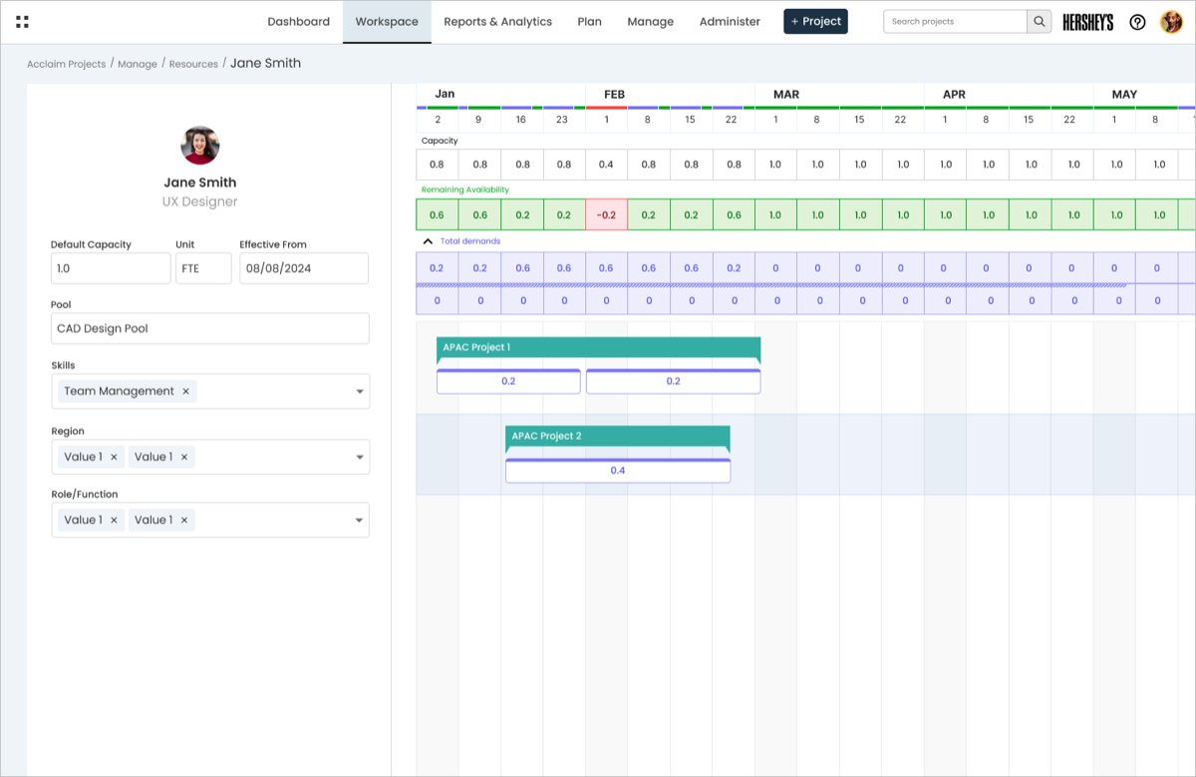This screenshot has width=1196, height=777.
Task: Select the APAC Project 2 bar
Action: pos(617,437)
